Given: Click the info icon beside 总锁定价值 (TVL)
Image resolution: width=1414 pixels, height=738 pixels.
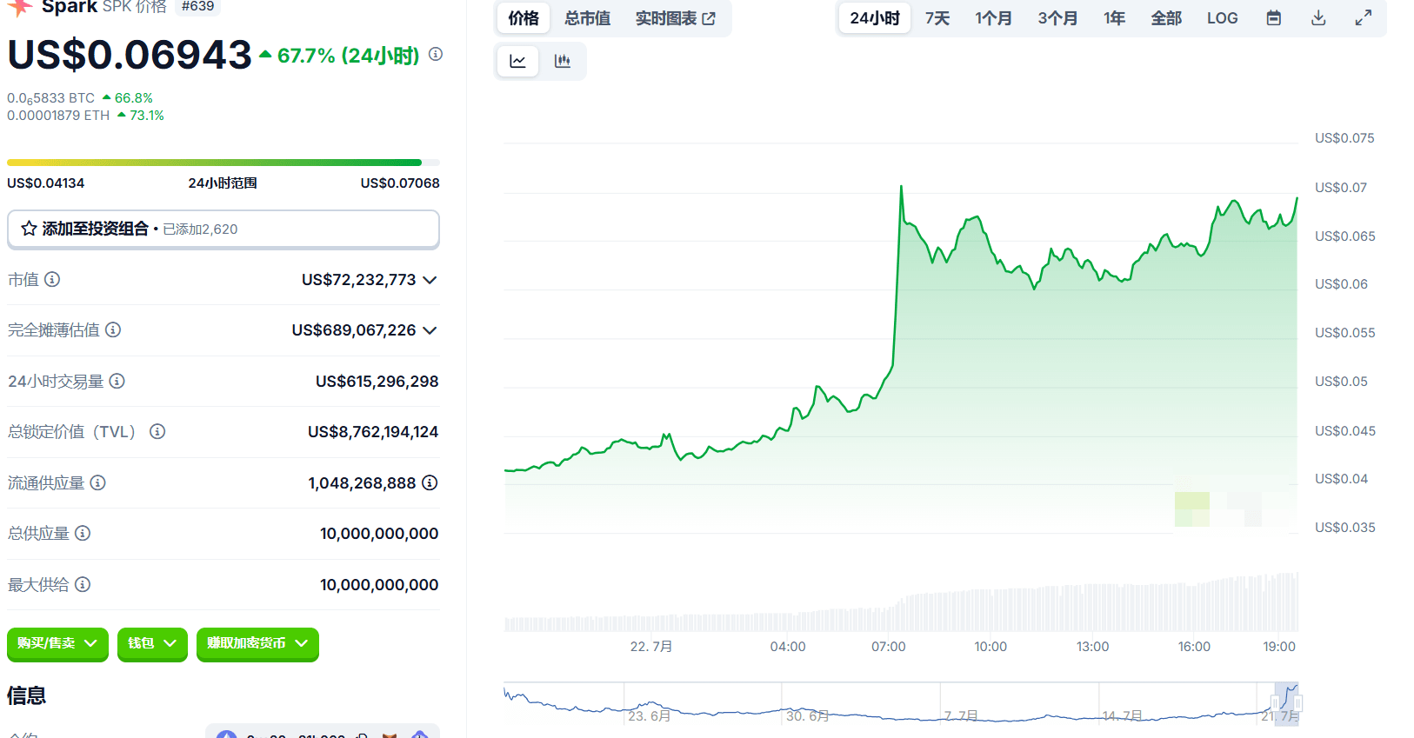Looking at the screenshot, I should [x=157, y=431].
